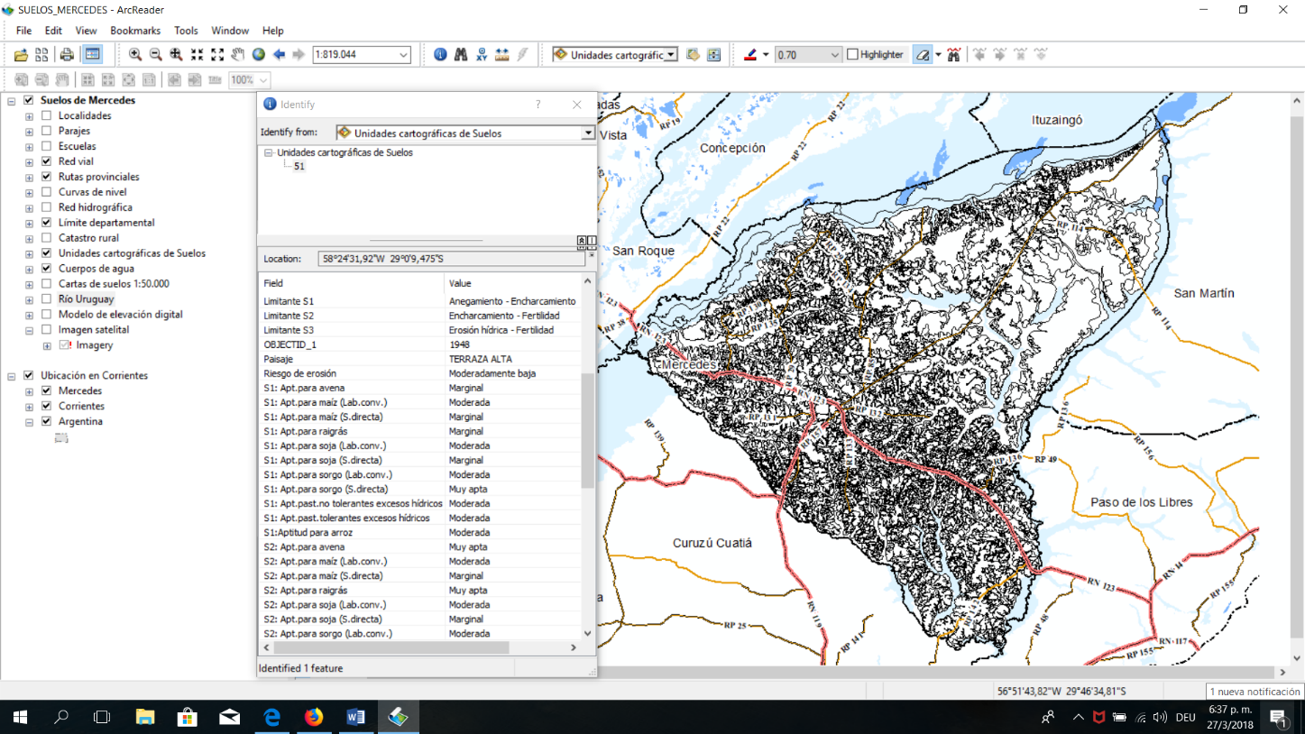Viewport: 1305px width, 734px height.
Task: Click the Full Extent globe icon
Action: [259, 55]
